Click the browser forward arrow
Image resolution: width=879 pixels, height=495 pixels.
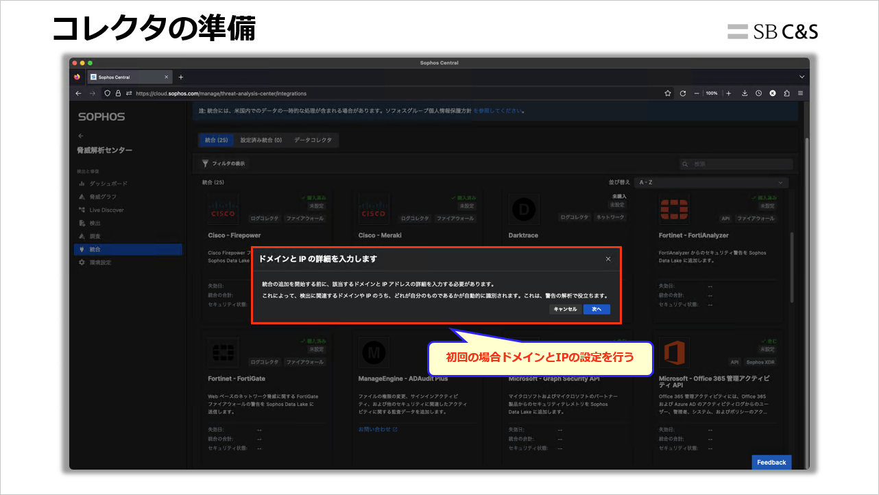coord(92,93)
